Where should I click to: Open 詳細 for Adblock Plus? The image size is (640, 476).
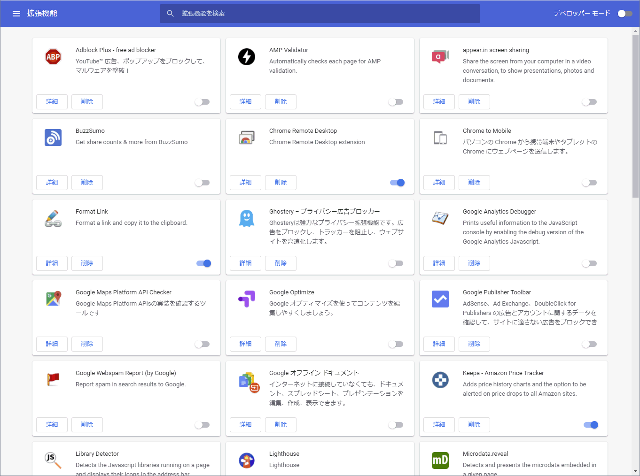[52, 102]
